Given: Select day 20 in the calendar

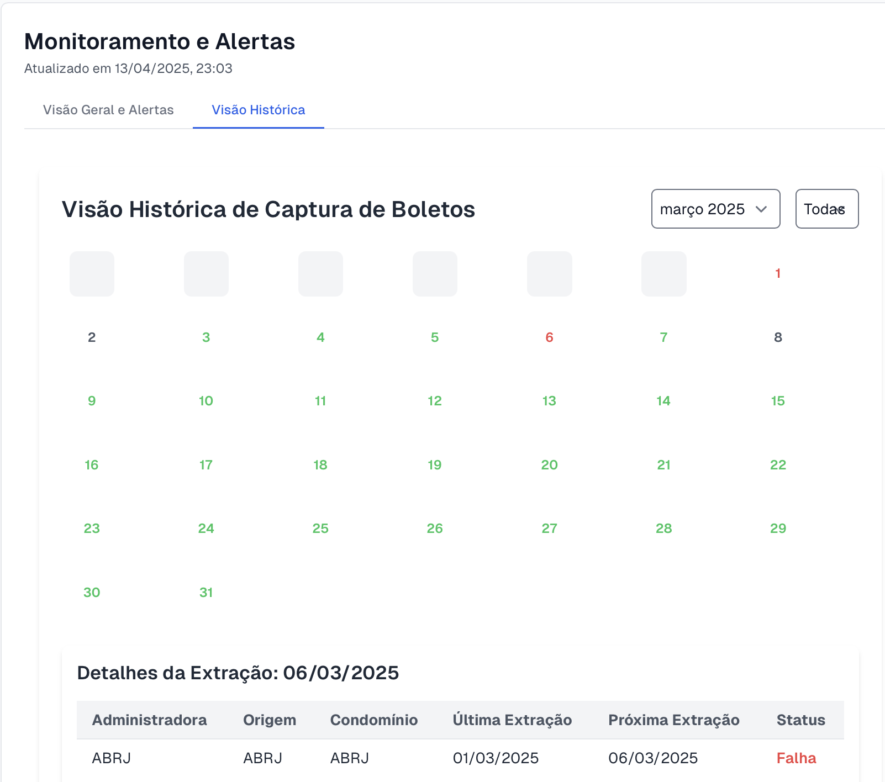Looking at the screenshot, I should point(549,465).
